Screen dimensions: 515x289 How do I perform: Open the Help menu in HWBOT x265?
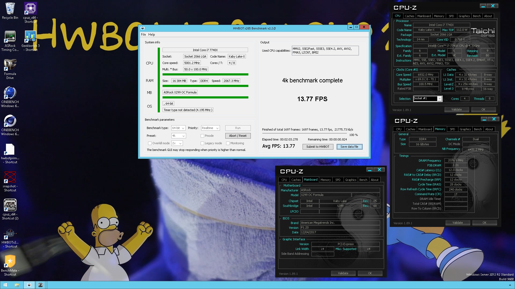[152, 35]
